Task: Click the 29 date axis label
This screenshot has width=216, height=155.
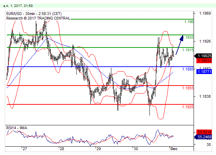Action: pos(99,149)
